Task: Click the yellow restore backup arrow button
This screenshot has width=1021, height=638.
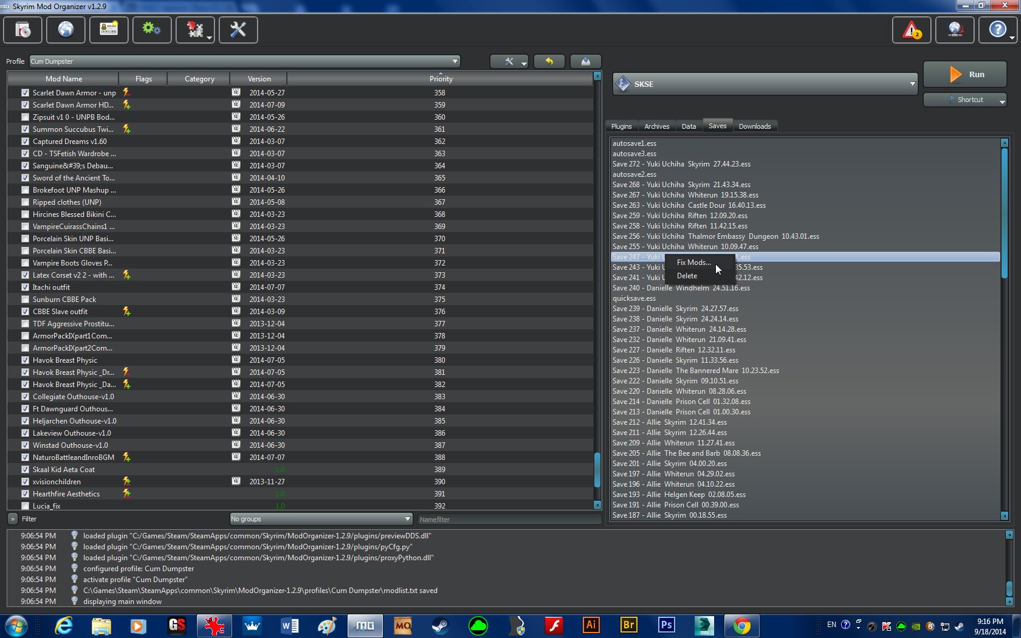Action: 549,61
